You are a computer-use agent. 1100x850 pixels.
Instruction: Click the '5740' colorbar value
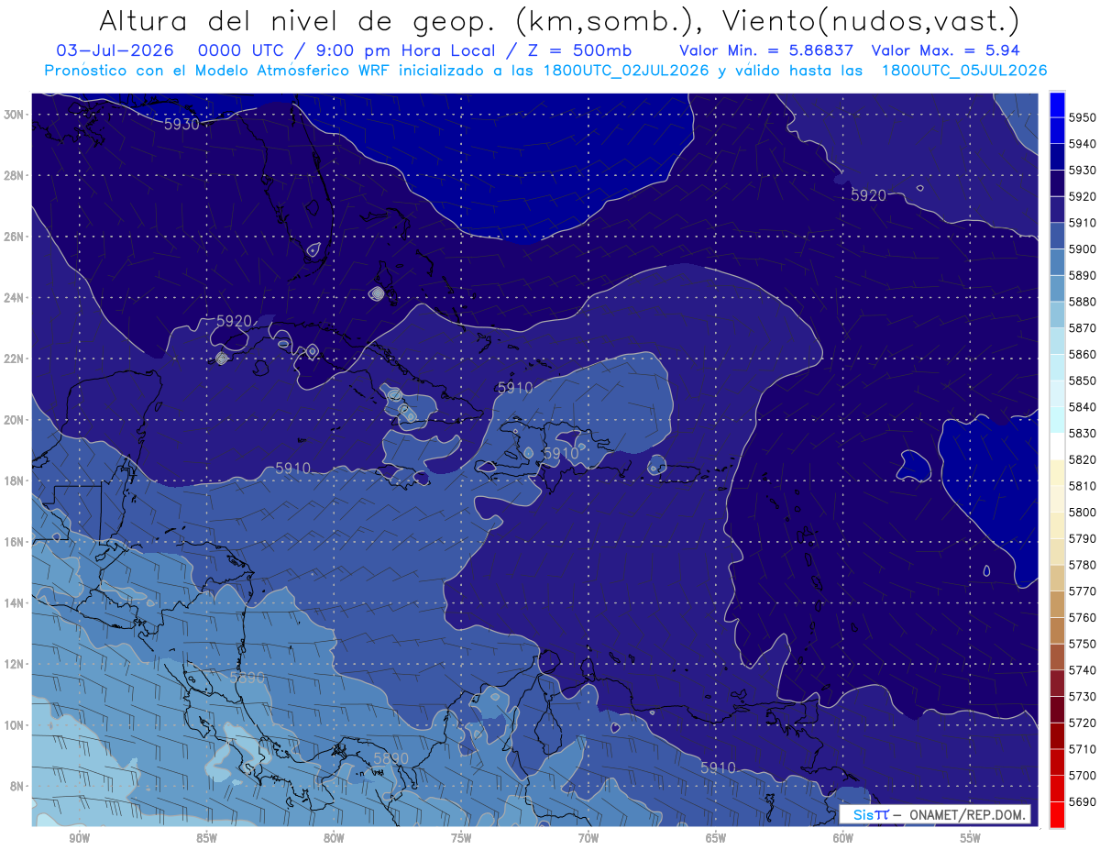click(x=1082, y=670)
